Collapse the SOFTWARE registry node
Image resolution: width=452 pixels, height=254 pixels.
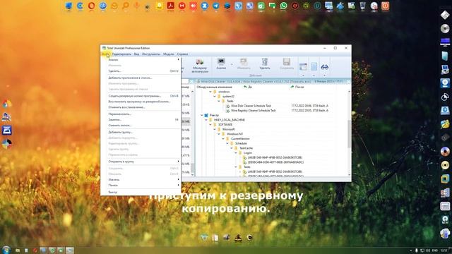[x=210, y=124]
